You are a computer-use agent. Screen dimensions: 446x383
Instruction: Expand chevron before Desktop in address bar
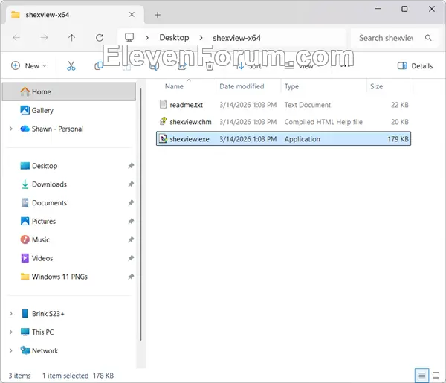coord(147,38)
